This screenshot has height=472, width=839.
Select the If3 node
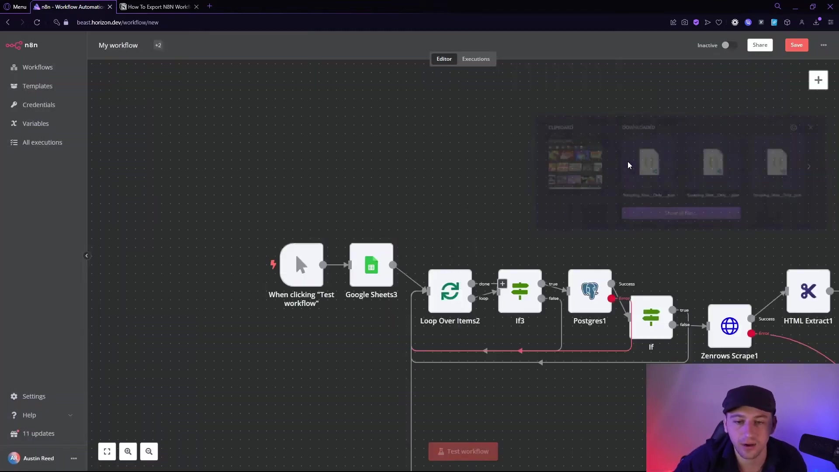pyautogui.click(x=520, y=291)
